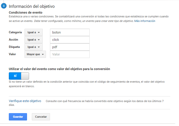Click the Categoría field containing 'boton'
This screenshot has width=179, height=126.
pos(70,33)
